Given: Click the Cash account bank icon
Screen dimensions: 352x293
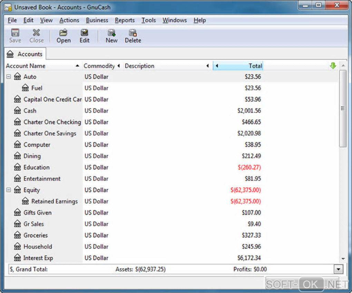Looking at the screenshot, I should tap(18, 111).
